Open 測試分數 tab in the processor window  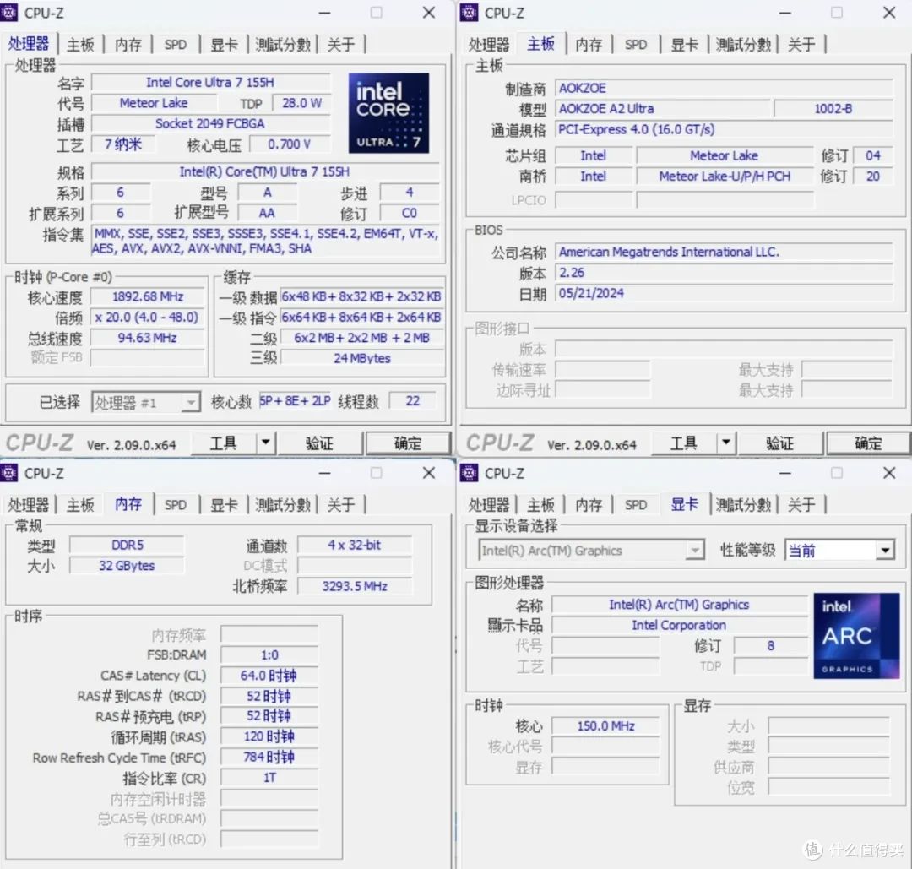(283, 45)
